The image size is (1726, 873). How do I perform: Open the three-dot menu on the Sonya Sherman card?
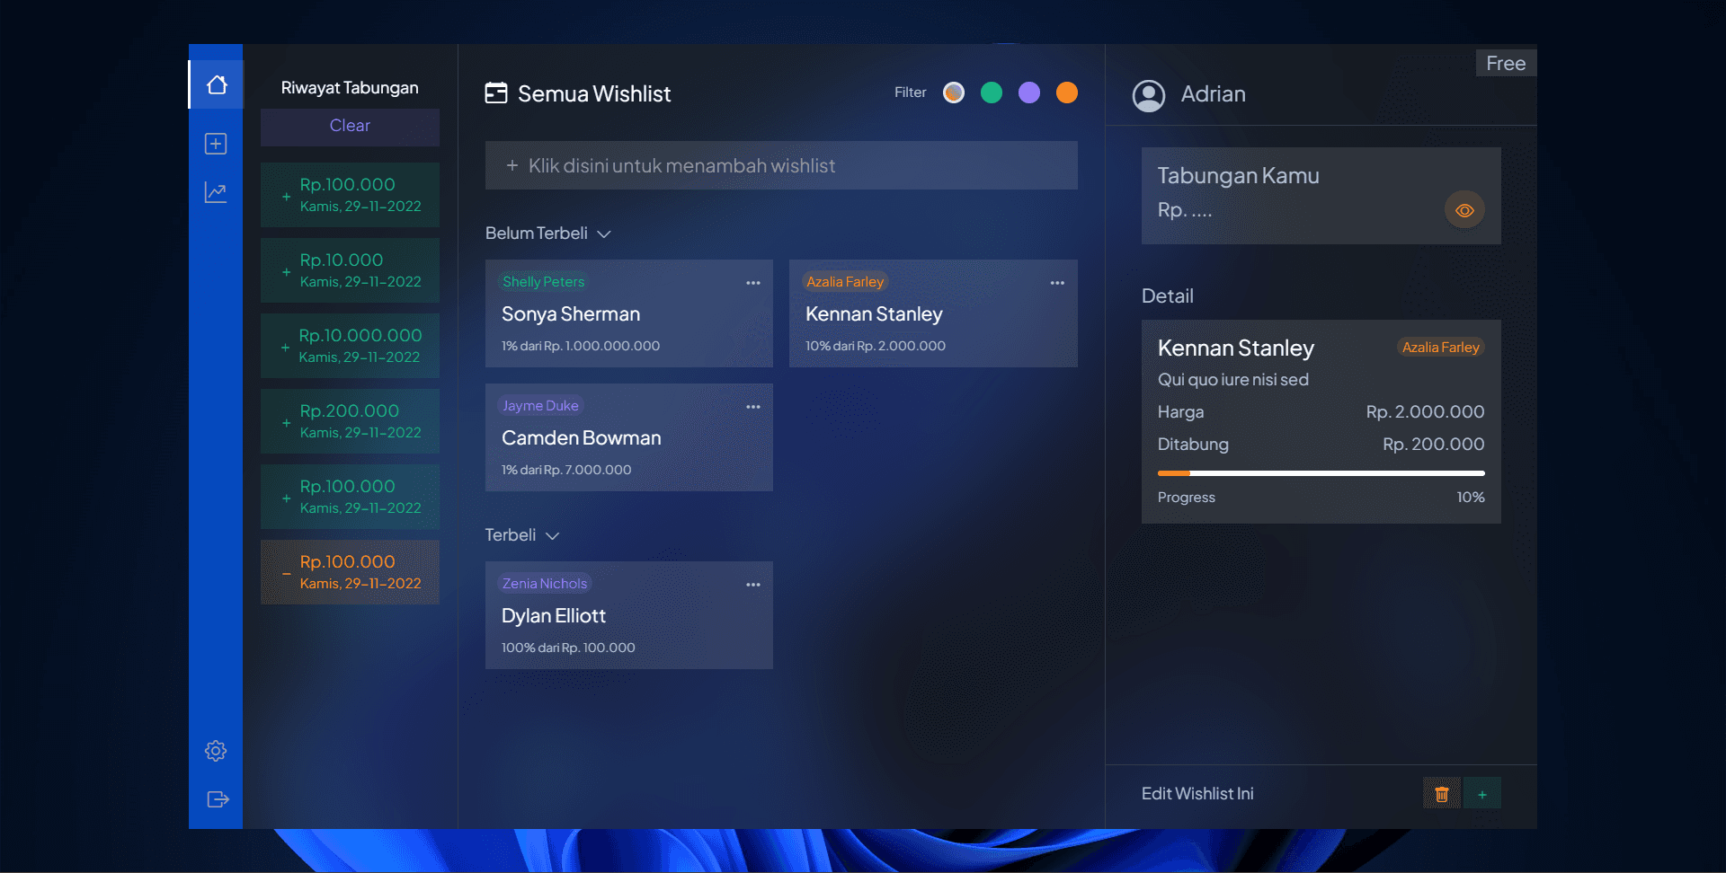tap(753, 283)
